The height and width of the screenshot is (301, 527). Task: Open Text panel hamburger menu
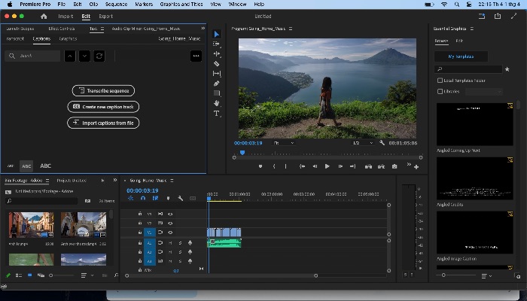click(102, 29)
